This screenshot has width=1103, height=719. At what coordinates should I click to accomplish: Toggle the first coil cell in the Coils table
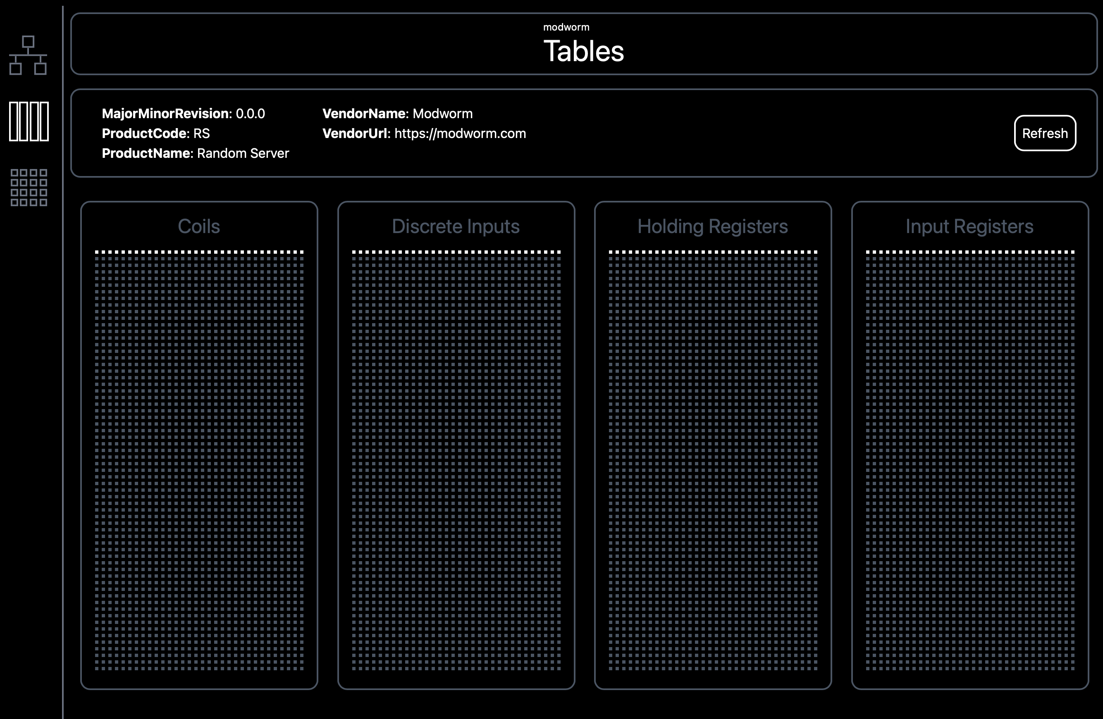[96, 251]
